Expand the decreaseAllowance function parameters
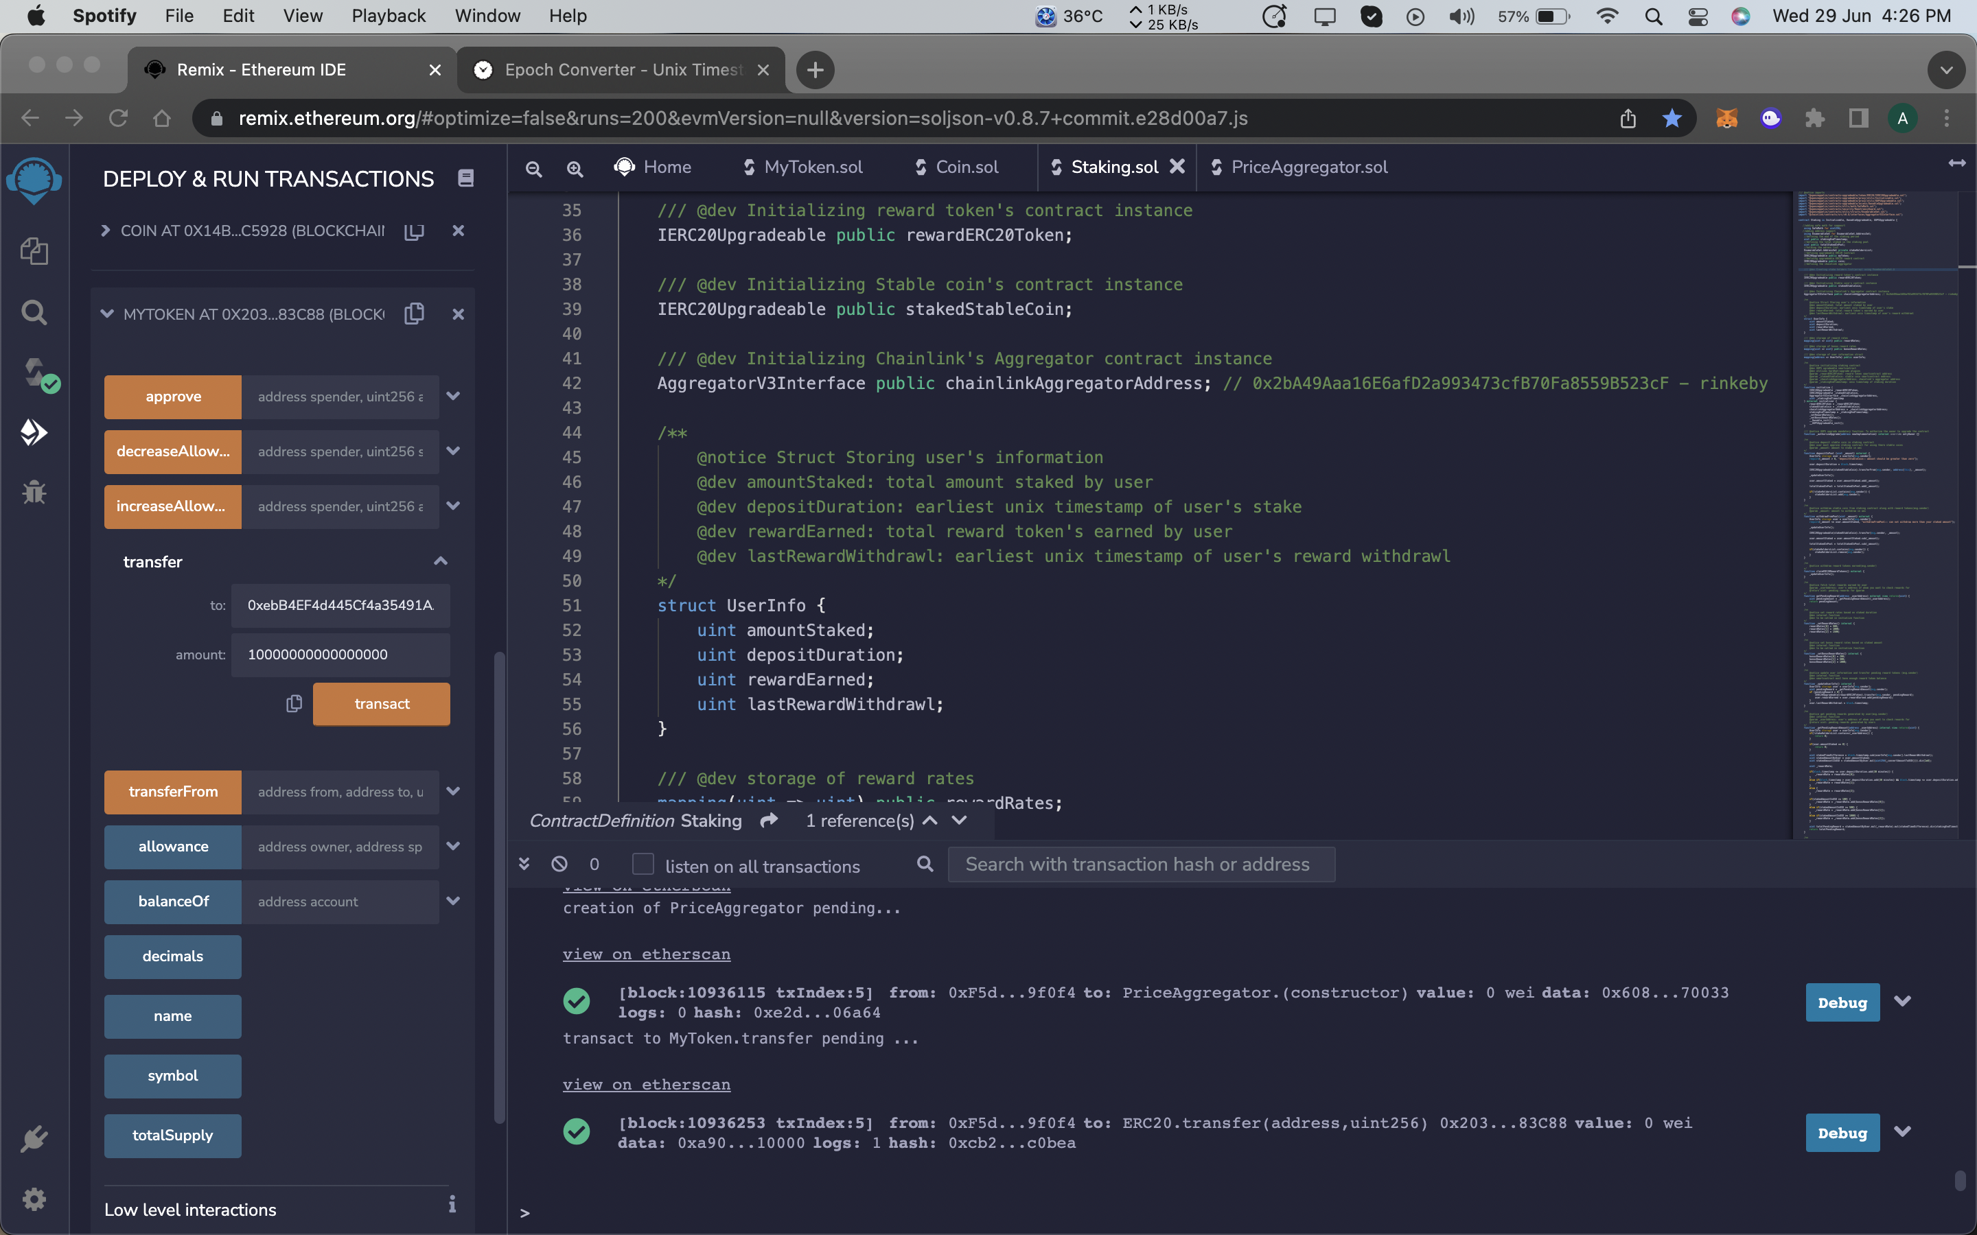Viewport: 1977px width, 1235px height. [x=453, y=451]
